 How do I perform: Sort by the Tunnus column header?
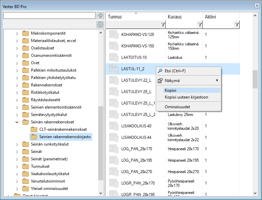click(x=135, y=17)
